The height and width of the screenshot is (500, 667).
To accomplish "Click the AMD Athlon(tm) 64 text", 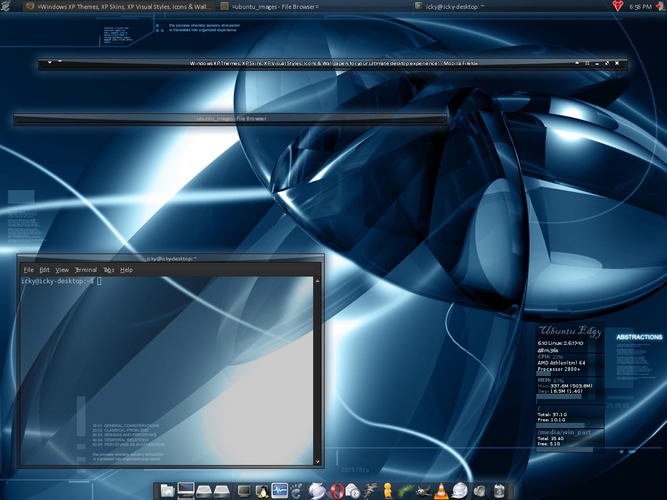I will [x=561, y=362].
